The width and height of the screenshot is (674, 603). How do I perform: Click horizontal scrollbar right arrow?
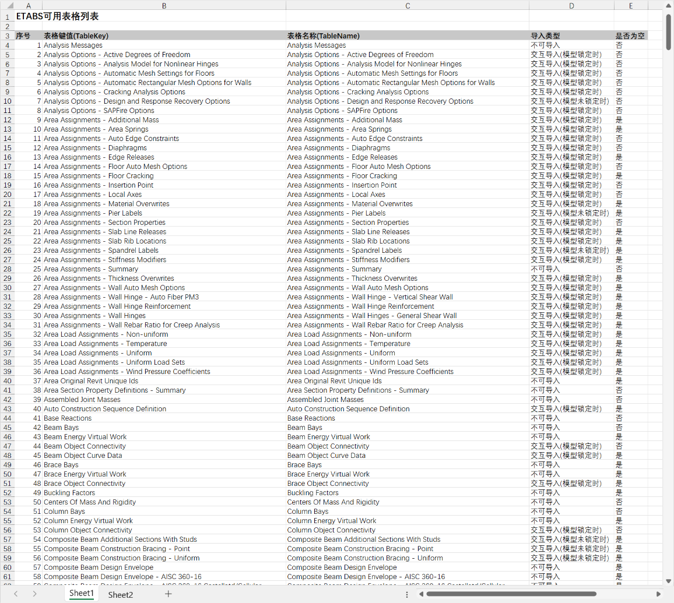coord(658,594)
